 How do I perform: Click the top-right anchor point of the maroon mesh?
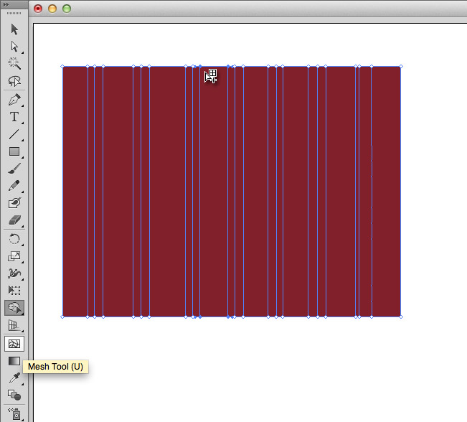coord(400,66)
